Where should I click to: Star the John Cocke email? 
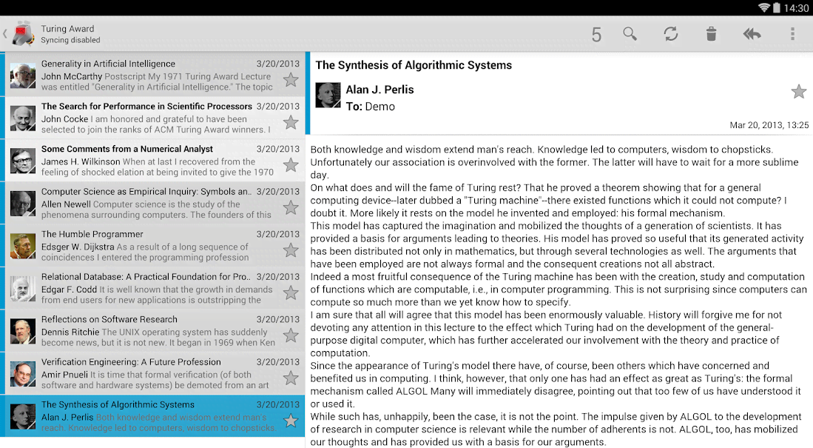click(291, 122)
